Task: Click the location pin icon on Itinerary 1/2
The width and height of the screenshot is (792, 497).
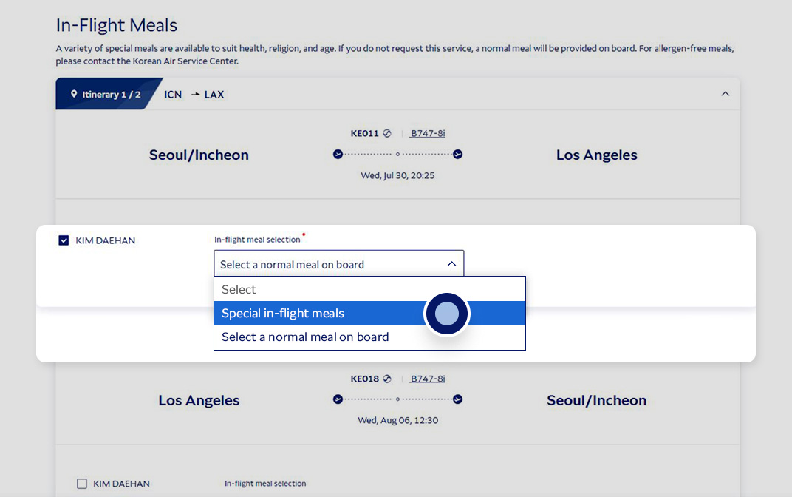Action: 75,94
